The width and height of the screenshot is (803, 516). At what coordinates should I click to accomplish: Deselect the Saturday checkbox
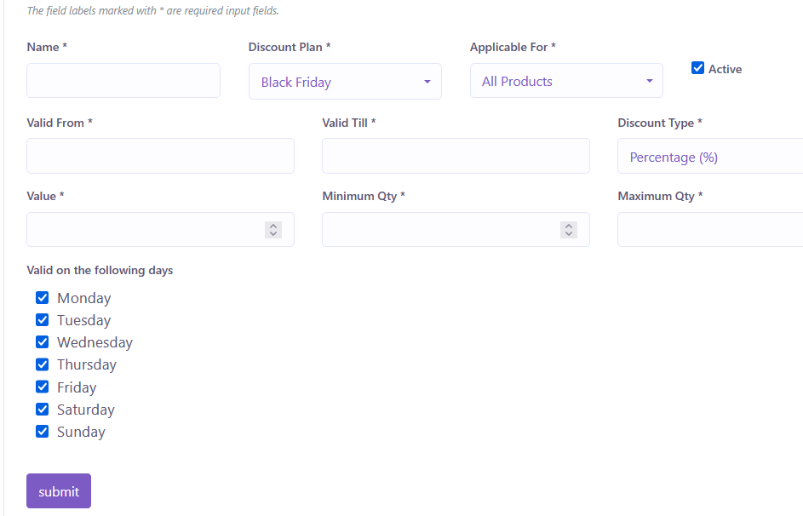coord(42,410)
